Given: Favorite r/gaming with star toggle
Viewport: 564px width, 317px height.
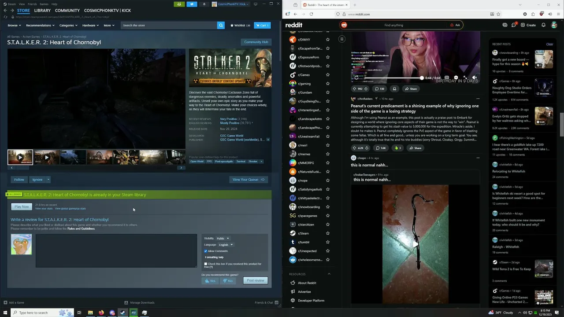Looking at the screenshot, I should point(327,84).
